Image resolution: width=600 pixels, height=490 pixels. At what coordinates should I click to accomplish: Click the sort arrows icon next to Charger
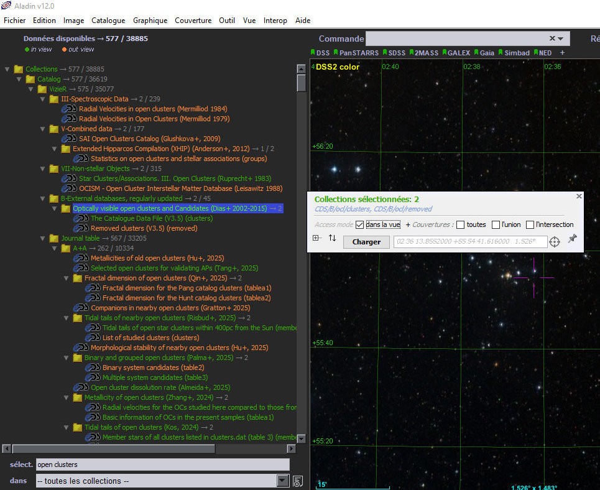332,238
